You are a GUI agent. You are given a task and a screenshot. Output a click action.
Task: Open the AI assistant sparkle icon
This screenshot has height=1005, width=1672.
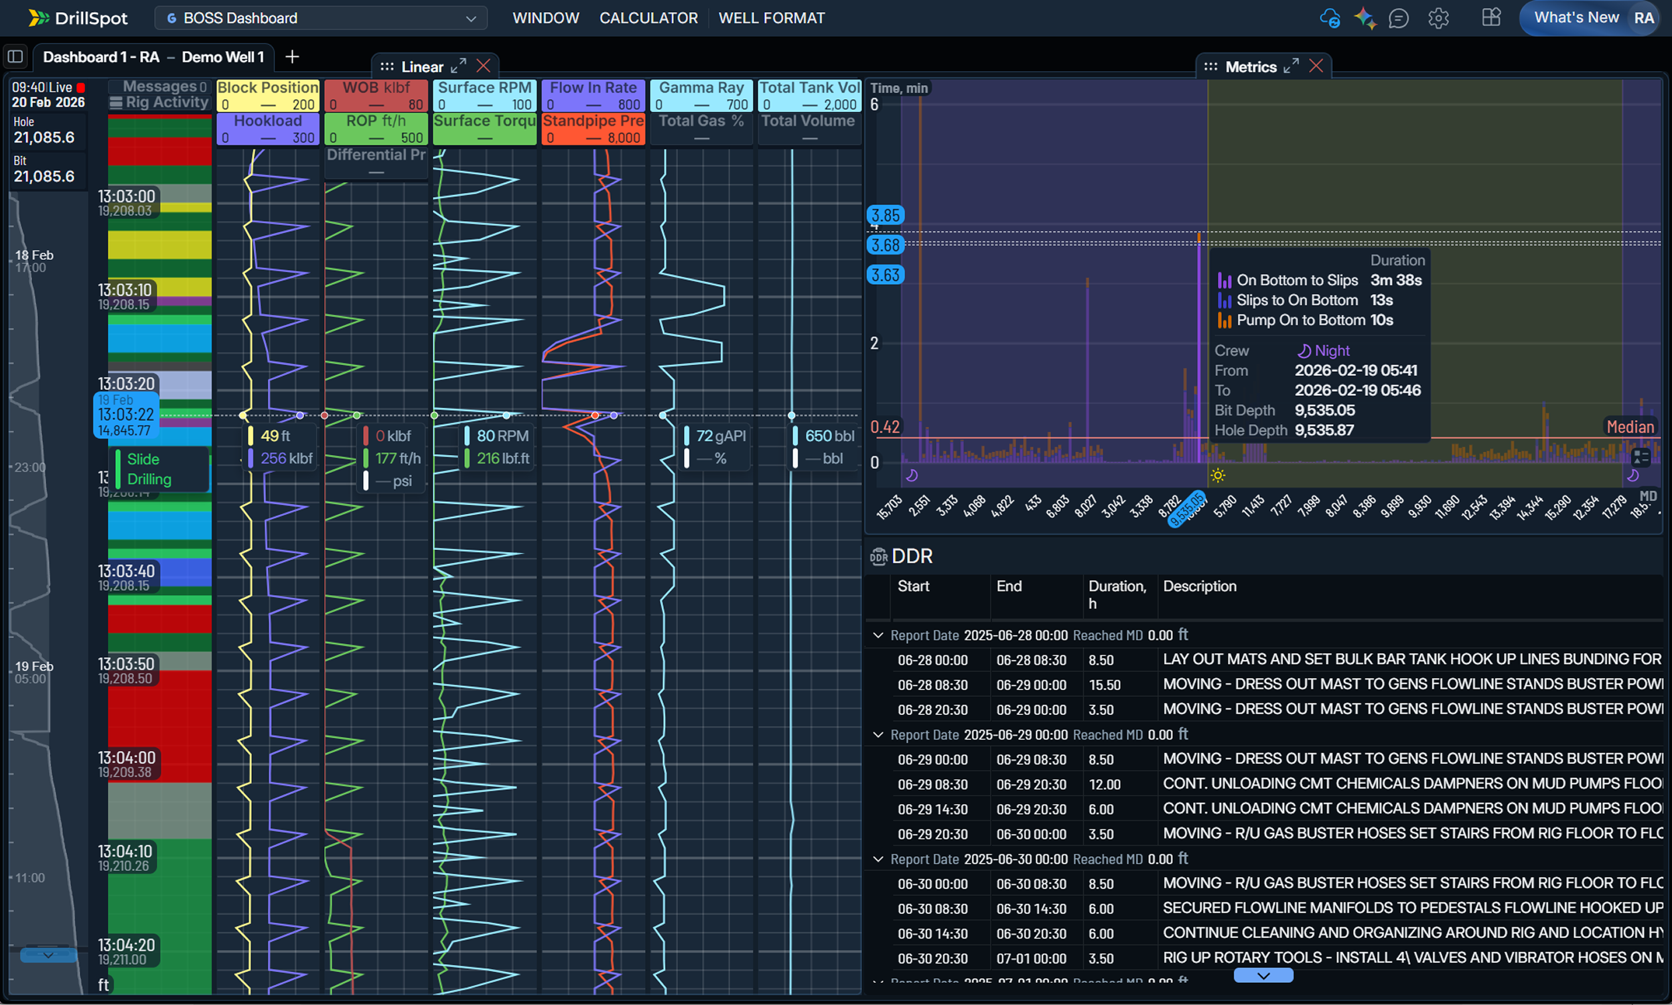tap(1364, 18)
